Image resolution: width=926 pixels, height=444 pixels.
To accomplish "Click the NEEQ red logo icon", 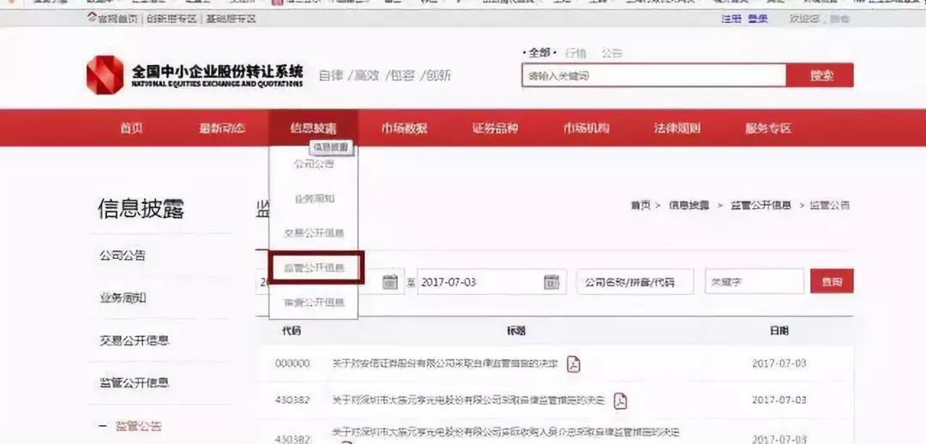I will pos(105,75).
